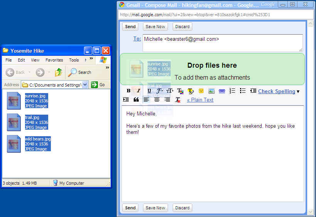Click the Check Spelling link
Viewport: 316px width, 217px height.
pos(277,92)
